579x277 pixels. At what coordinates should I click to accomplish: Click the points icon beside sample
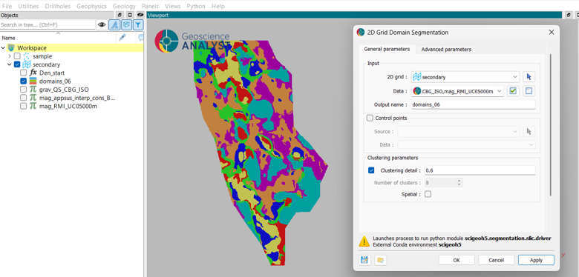(x=27, y=56)
